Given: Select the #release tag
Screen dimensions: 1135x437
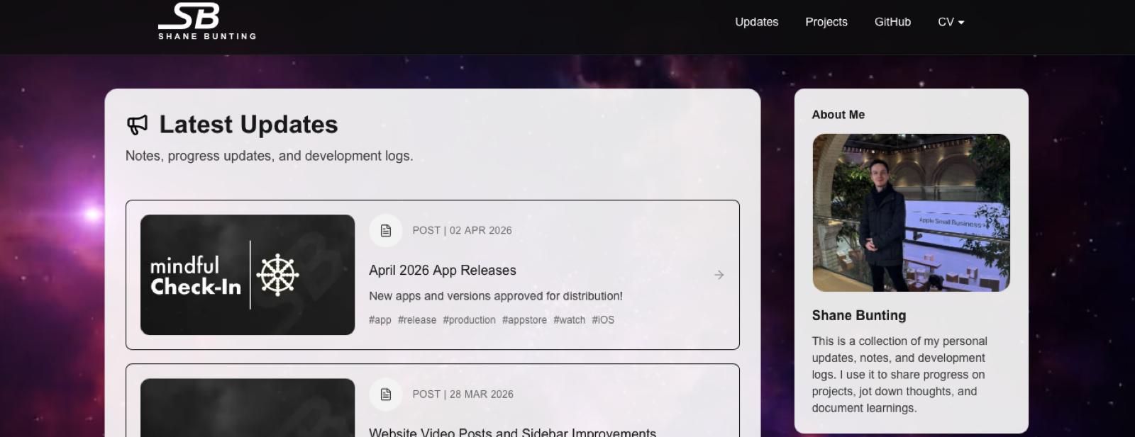Looking at the screenshot, I should 417,320.
